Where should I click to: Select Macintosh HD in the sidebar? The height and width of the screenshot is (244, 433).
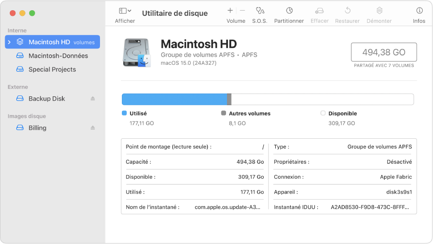tap(53, 42)
